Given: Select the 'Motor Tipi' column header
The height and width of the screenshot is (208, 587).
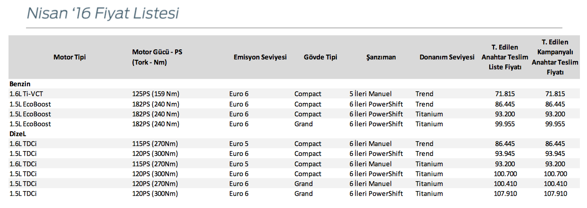Looking at the screenshot, I should (x=70, y=57).
